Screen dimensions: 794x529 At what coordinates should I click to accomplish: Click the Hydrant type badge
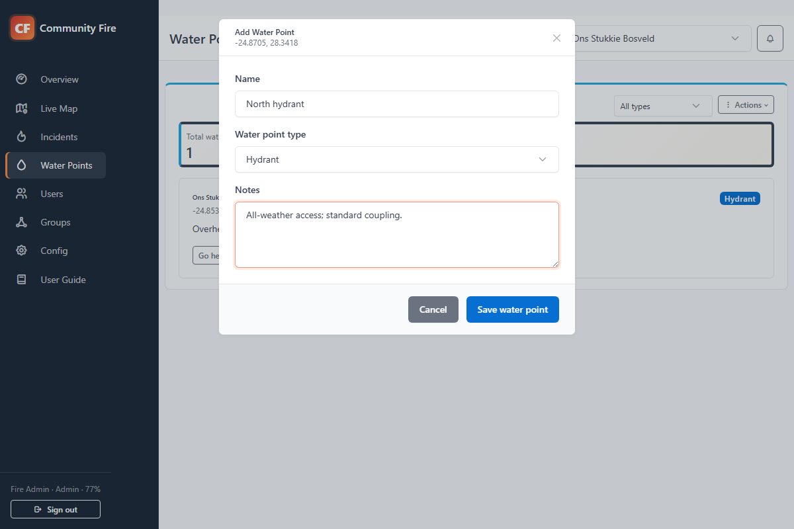tap(740, 198)
